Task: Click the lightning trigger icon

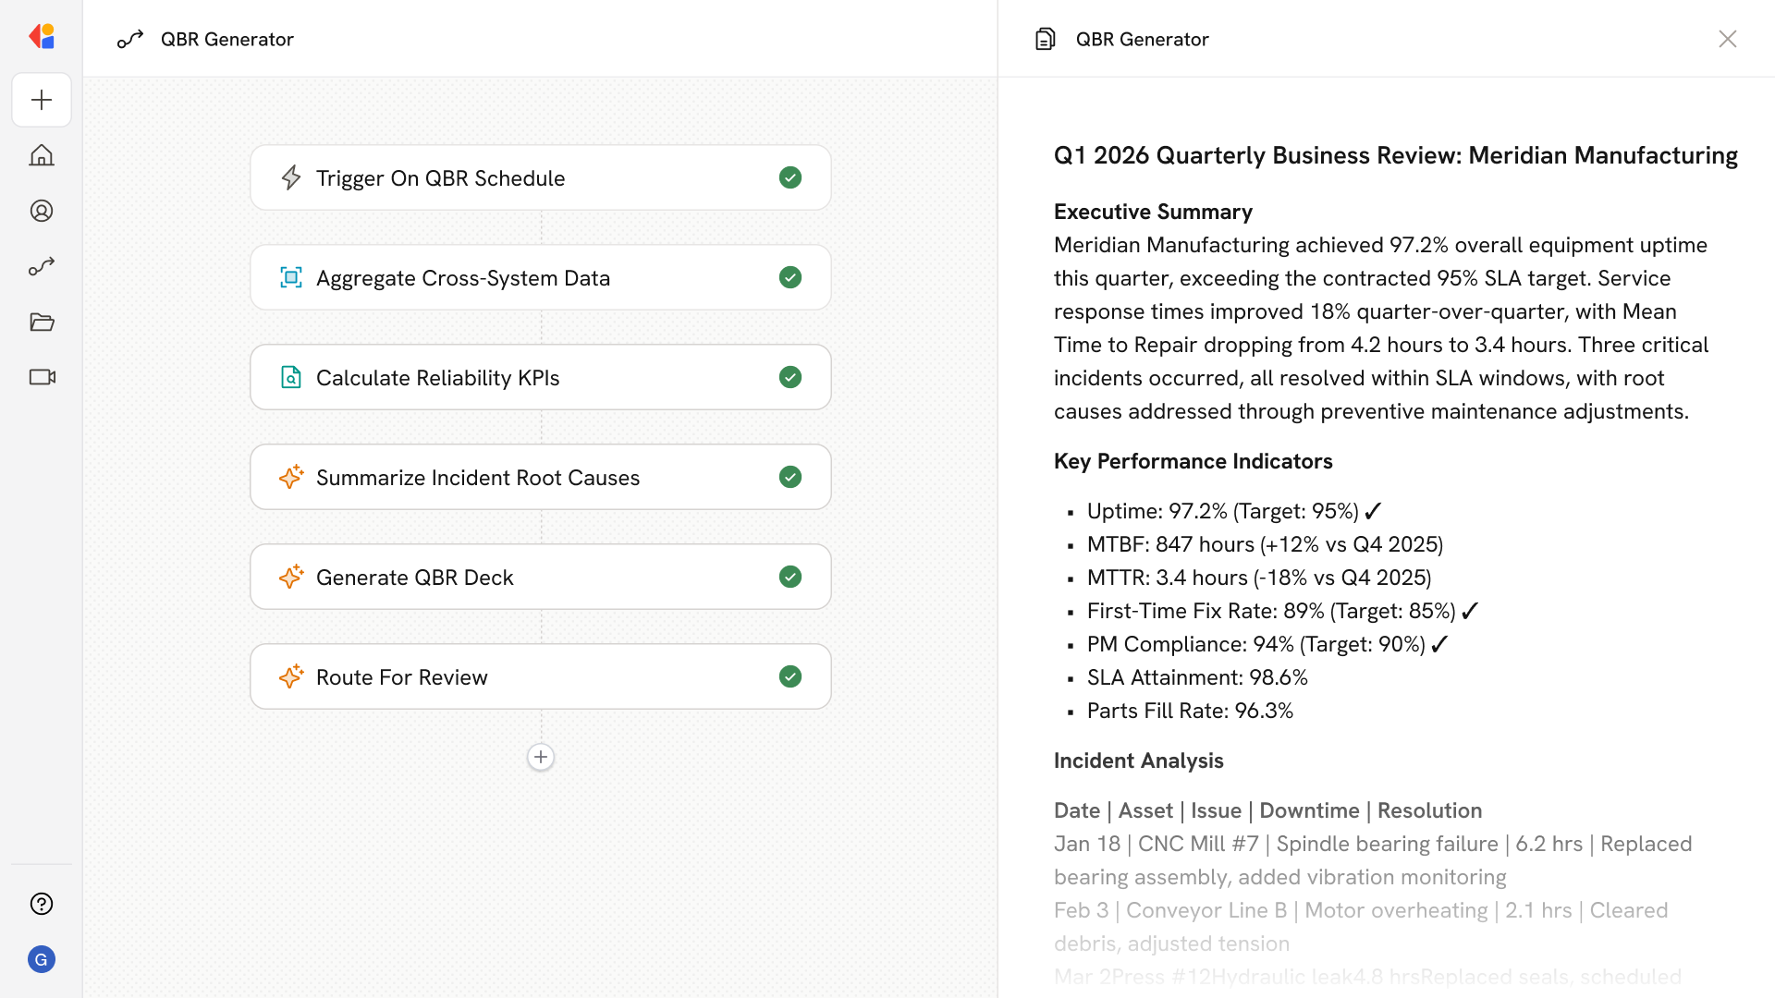Action: (x=291, y=177)
